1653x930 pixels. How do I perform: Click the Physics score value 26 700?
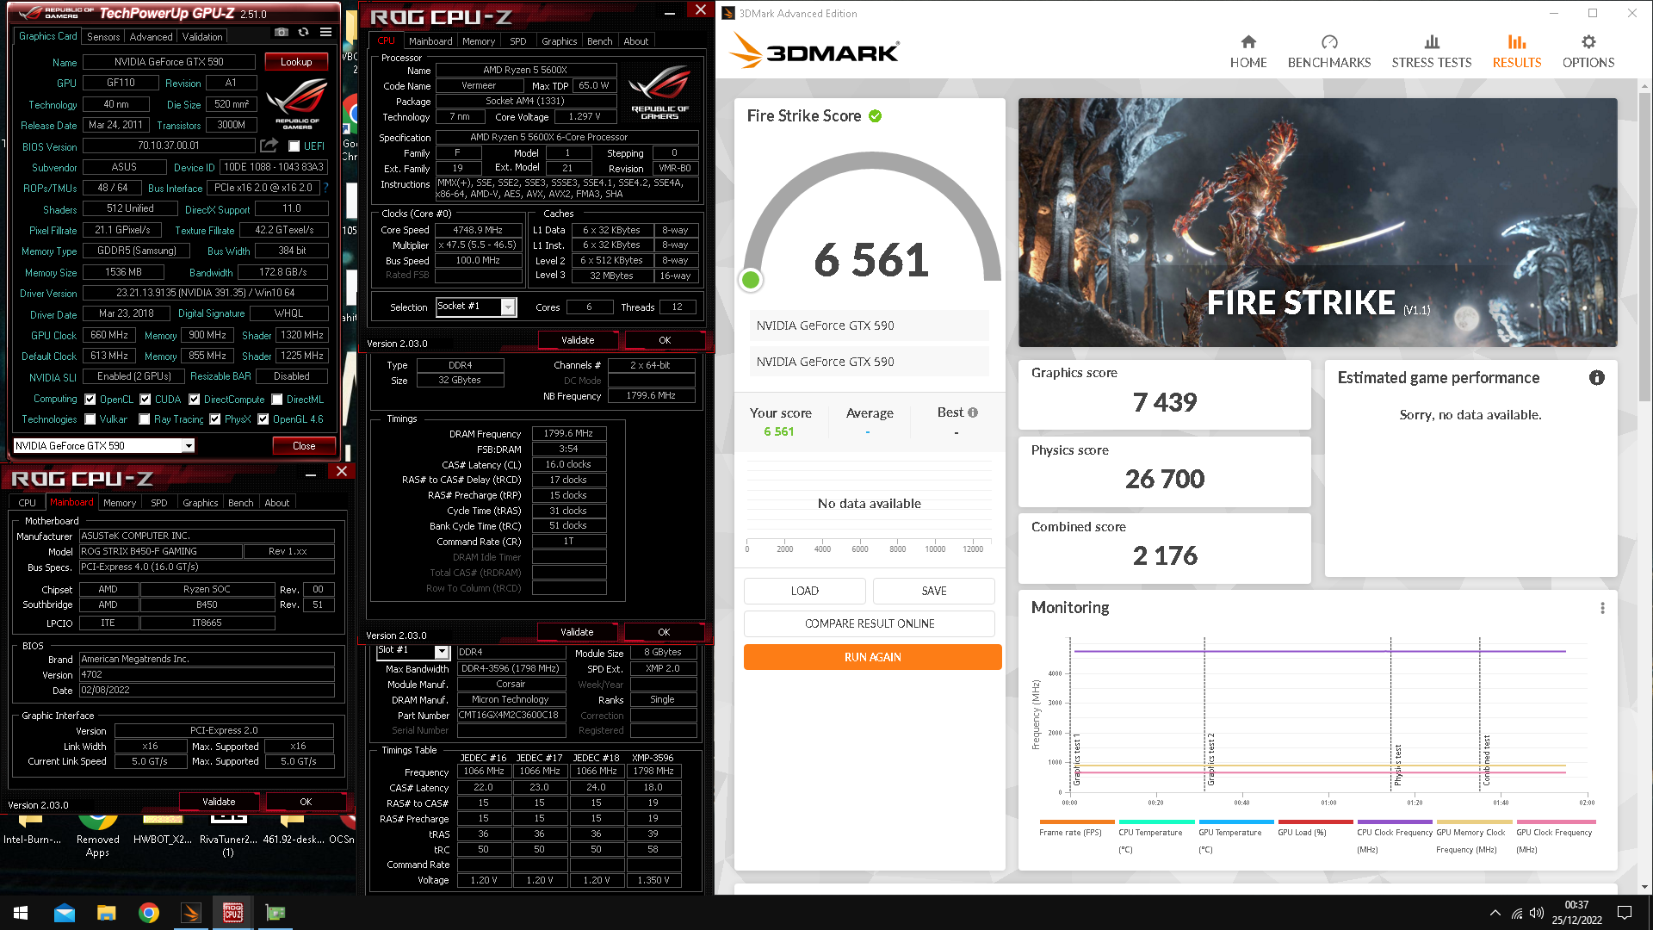pyautogui.click(x=1165, y=479)
